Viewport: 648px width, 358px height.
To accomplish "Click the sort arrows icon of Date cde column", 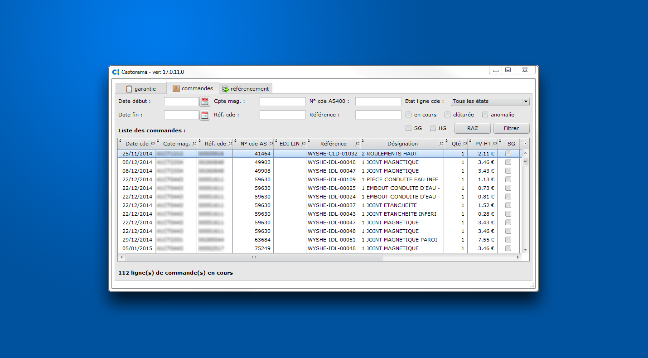I will click(120, 140).
